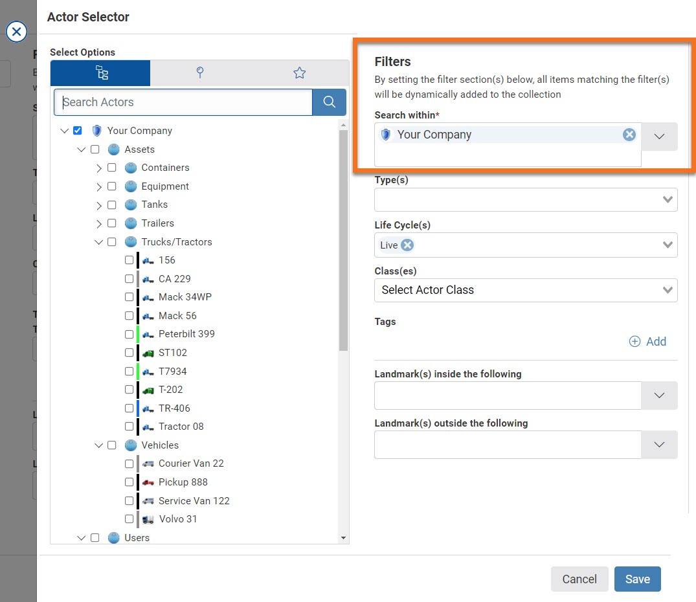The width and height of the screenshot is (696, 602).
Task: Uncheck the Your Company checkbox
Action: click(77, 130)
